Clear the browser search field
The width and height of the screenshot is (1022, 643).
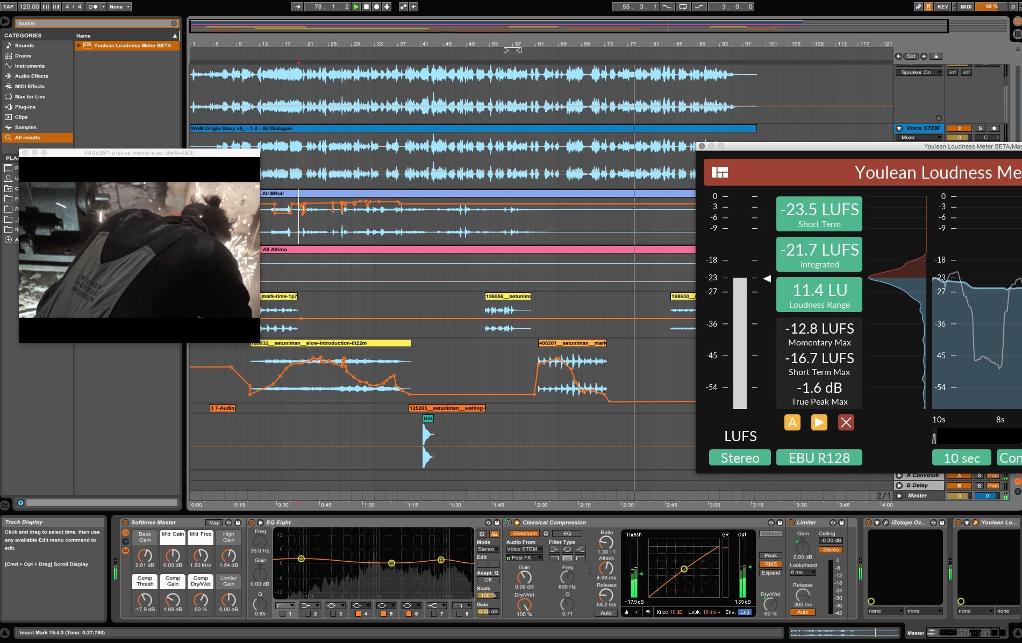pyautogui.click(x=174, y=24)
